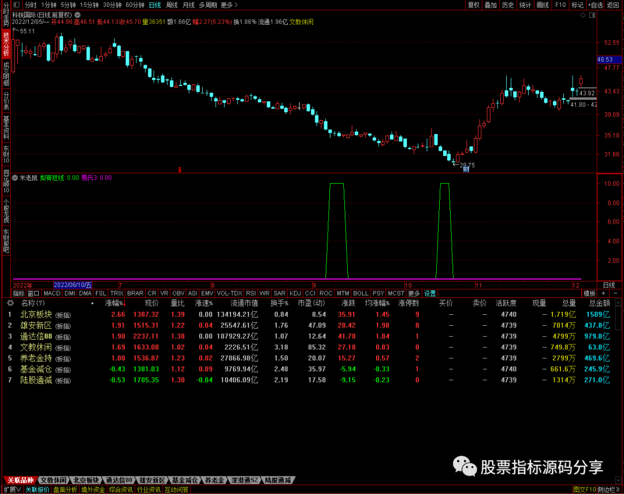Select 日线 daily chart period

(x=155, y=5)
